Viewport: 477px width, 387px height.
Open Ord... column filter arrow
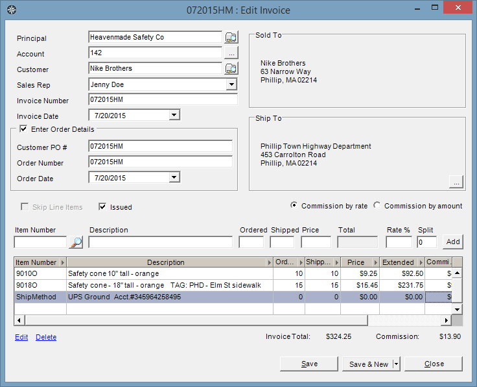301,262
